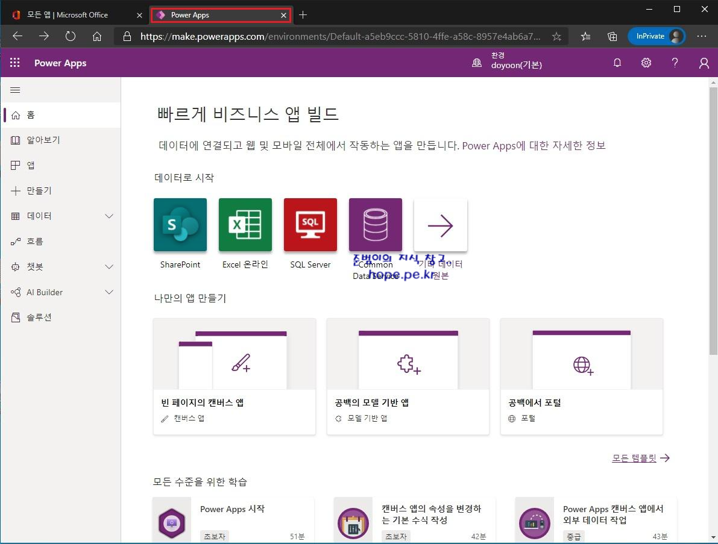Close the Power Apps browser tab
718x544 pixels.
tap(283, 15)
